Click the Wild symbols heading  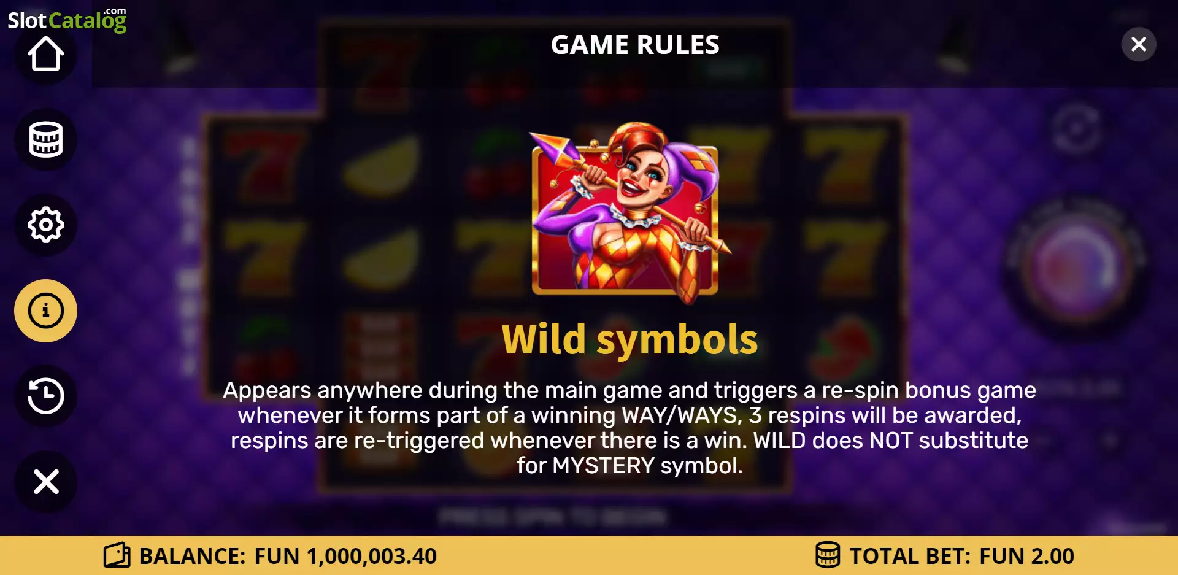630,339
